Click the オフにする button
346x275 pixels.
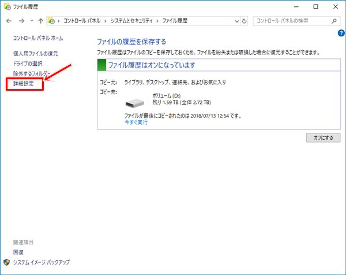(323, 137)
